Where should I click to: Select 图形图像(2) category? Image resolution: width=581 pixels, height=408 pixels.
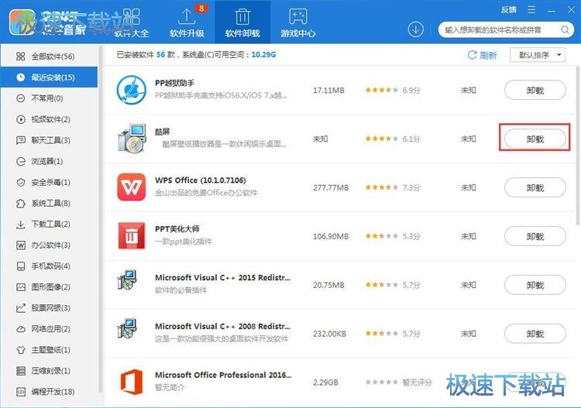click(49, 287)
